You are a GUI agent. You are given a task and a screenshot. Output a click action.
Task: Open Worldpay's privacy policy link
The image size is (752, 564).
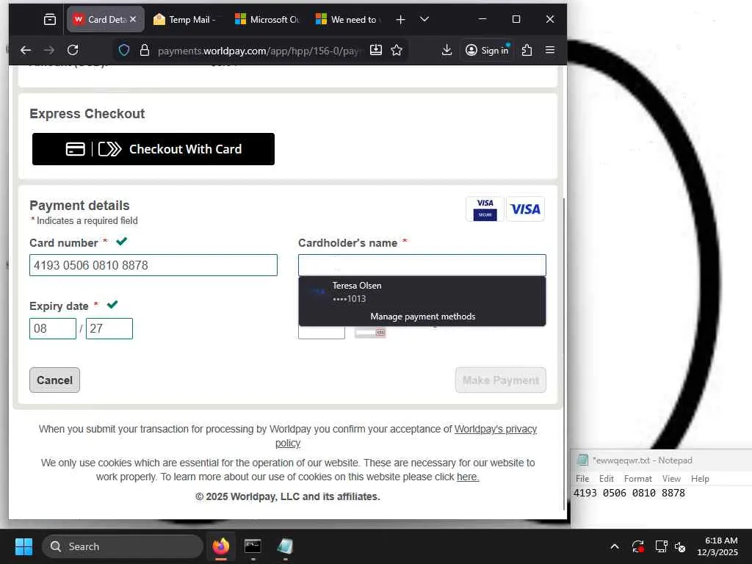(496, 429)
